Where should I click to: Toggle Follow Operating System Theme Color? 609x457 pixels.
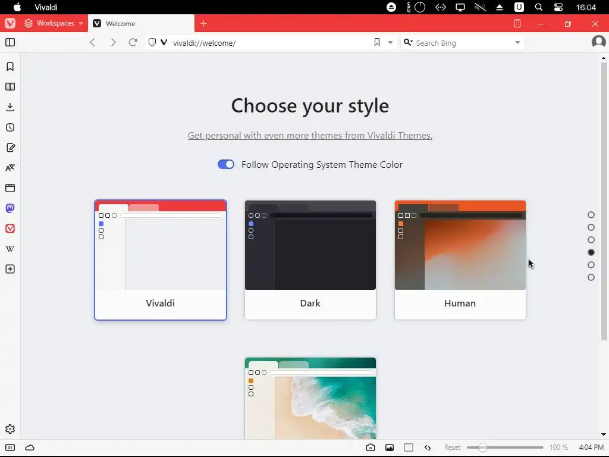pyautogui.click(x=226, y=164)
